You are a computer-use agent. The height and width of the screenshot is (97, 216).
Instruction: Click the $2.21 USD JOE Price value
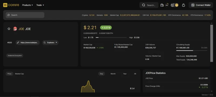click(203, 78)
